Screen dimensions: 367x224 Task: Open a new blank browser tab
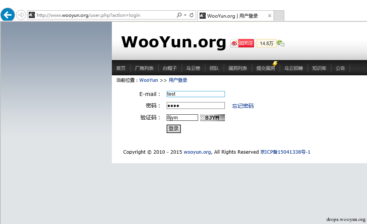click(279, 16)
